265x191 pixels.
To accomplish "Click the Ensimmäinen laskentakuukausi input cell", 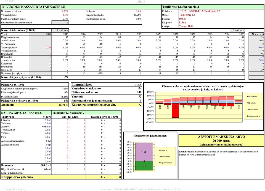I will [60, 22].
